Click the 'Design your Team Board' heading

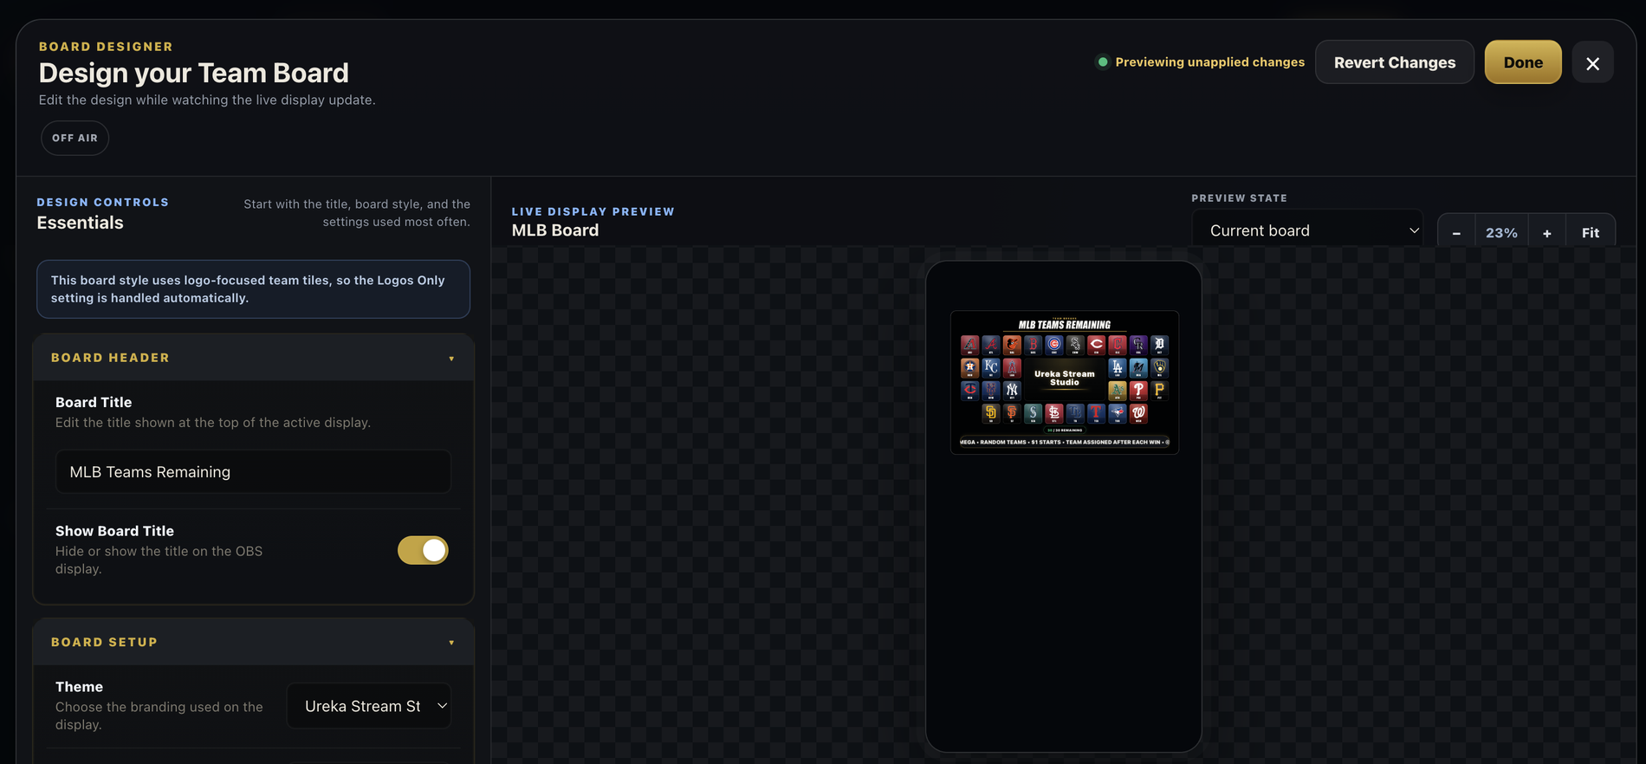(193, 73)
